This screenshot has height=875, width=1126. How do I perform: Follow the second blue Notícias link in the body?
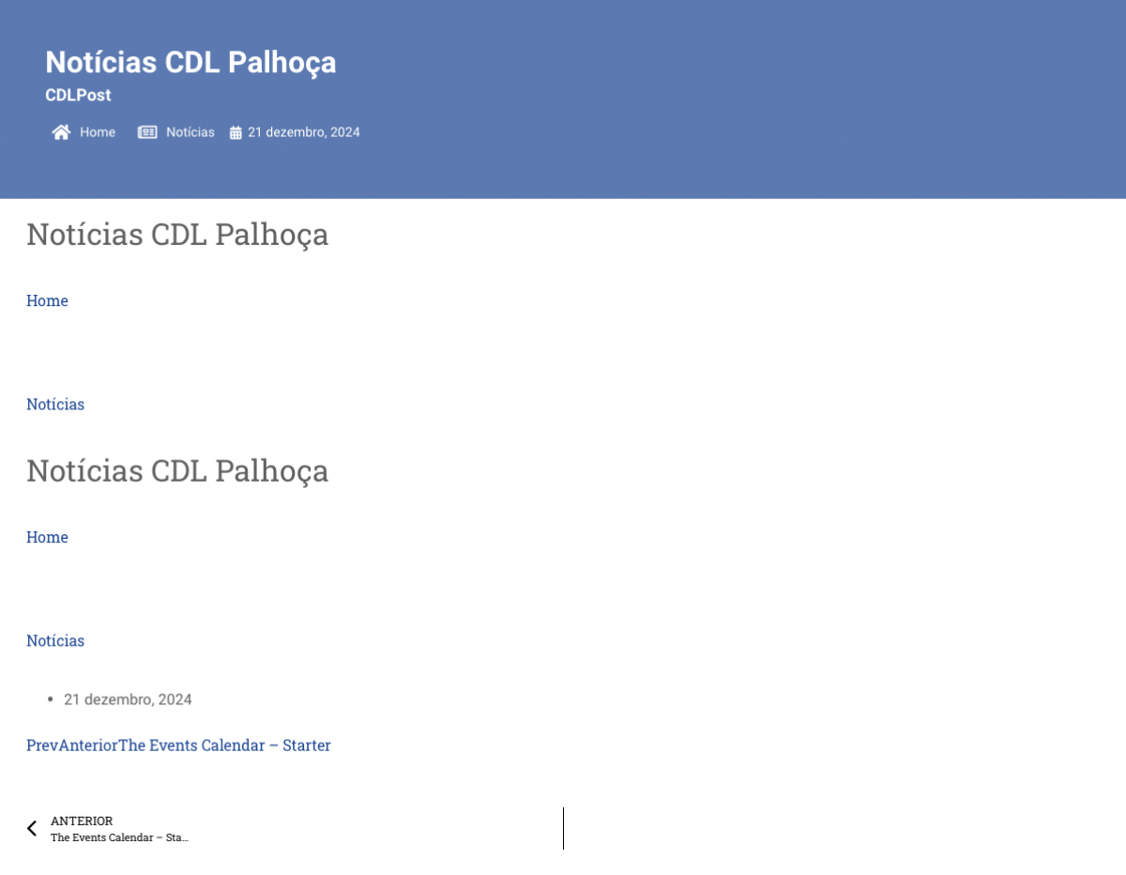55,640
